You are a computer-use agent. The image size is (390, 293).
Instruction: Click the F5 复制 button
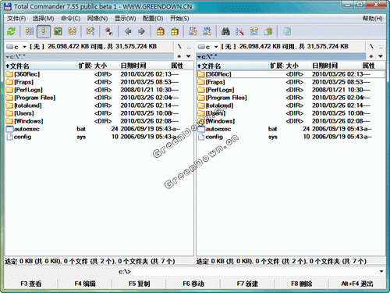140,284
